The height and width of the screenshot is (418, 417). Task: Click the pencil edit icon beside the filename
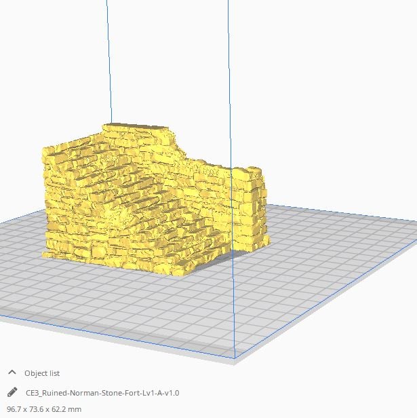(x=12, y=392)
